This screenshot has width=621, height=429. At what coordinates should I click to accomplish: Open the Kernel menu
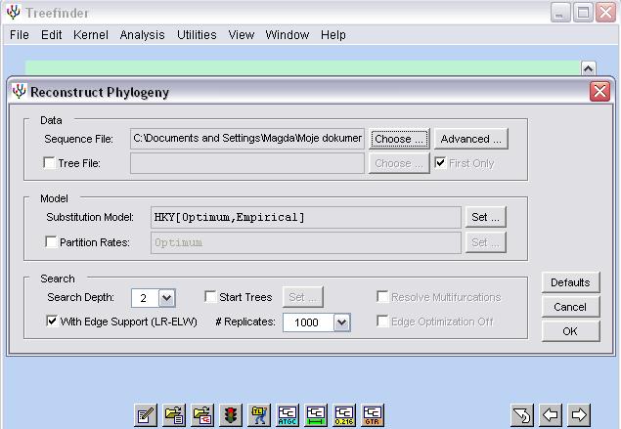click(x=91, y=35)
